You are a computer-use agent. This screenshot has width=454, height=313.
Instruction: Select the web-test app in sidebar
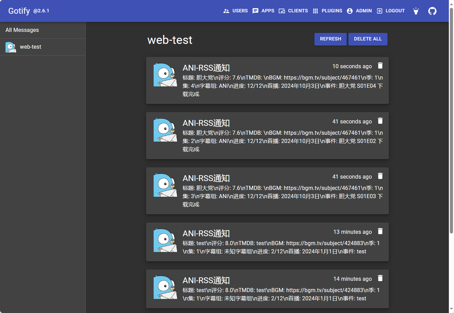(43, 47)
